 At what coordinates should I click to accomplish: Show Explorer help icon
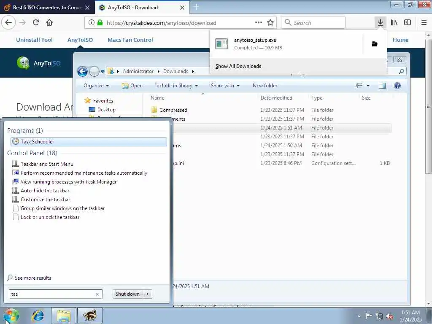pyautogui.click(x=397, y=86)
